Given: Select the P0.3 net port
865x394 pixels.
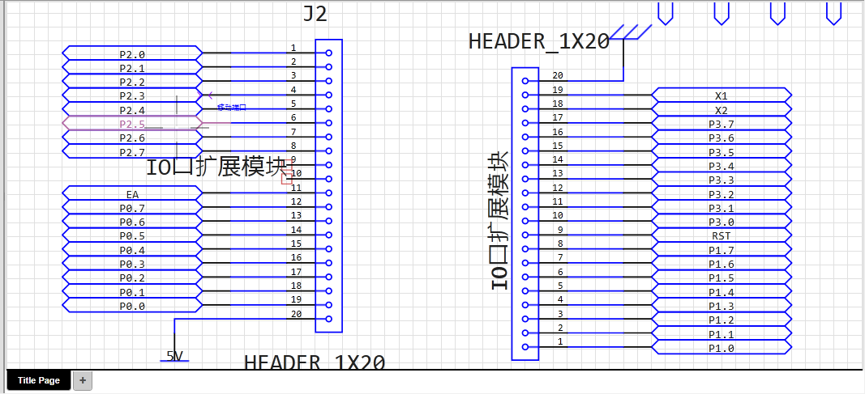Looking at the screenshot, I should coord(132,264).
